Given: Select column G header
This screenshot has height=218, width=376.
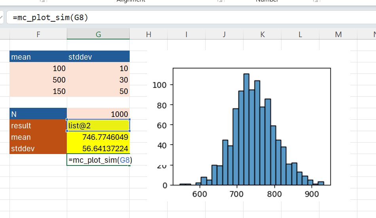Looking at the screenshot, I should pos(98,34).
